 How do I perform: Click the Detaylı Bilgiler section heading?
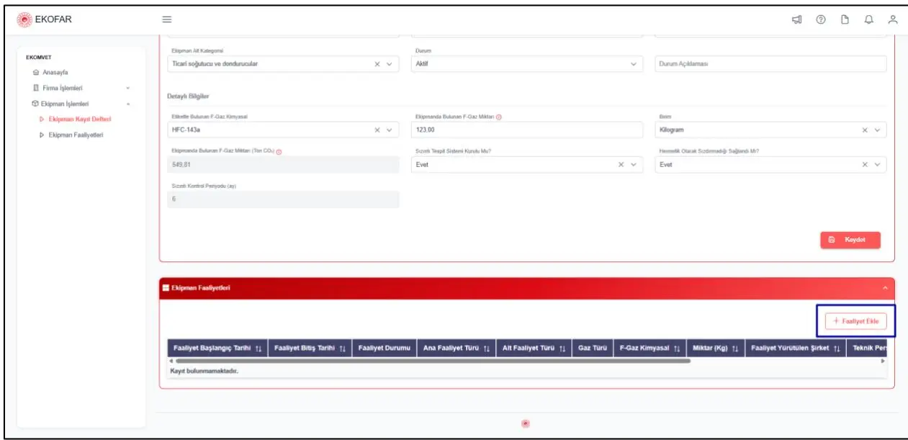188,96
